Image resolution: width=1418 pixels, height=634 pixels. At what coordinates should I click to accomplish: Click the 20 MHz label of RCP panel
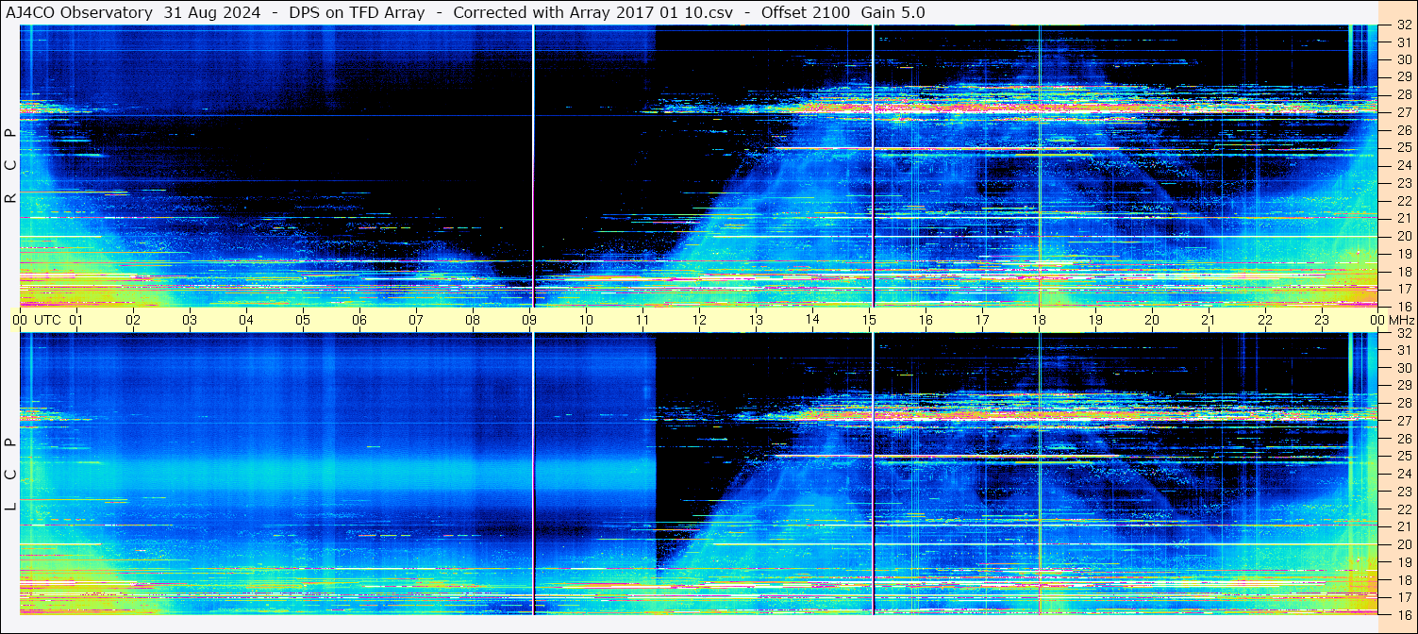click(1403, 236)
